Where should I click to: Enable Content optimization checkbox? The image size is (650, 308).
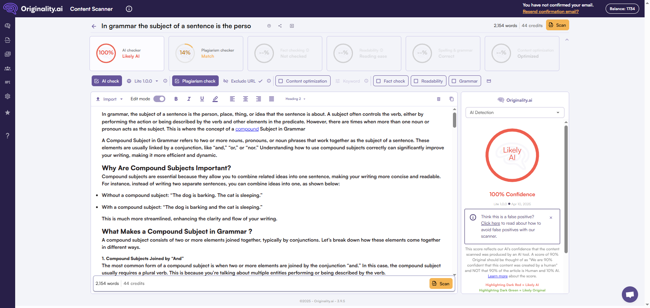point(280,81)
